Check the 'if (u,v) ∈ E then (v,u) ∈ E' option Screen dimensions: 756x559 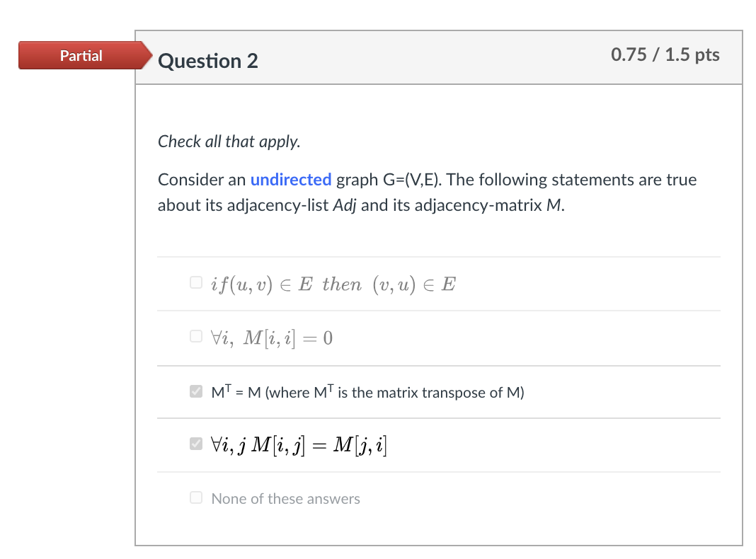[195, 282]
